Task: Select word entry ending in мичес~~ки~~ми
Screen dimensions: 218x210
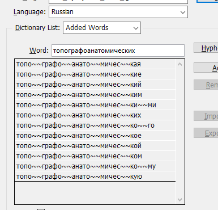Action: (95, 105)
